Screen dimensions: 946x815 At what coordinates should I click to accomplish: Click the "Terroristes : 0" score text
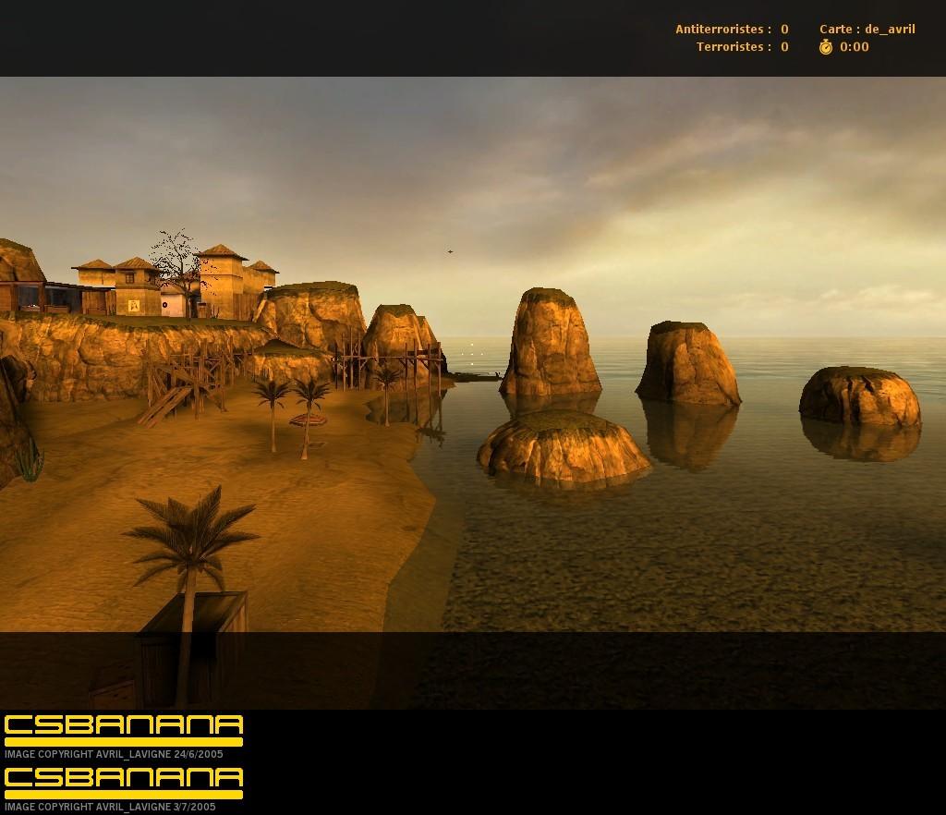(742, 46)
